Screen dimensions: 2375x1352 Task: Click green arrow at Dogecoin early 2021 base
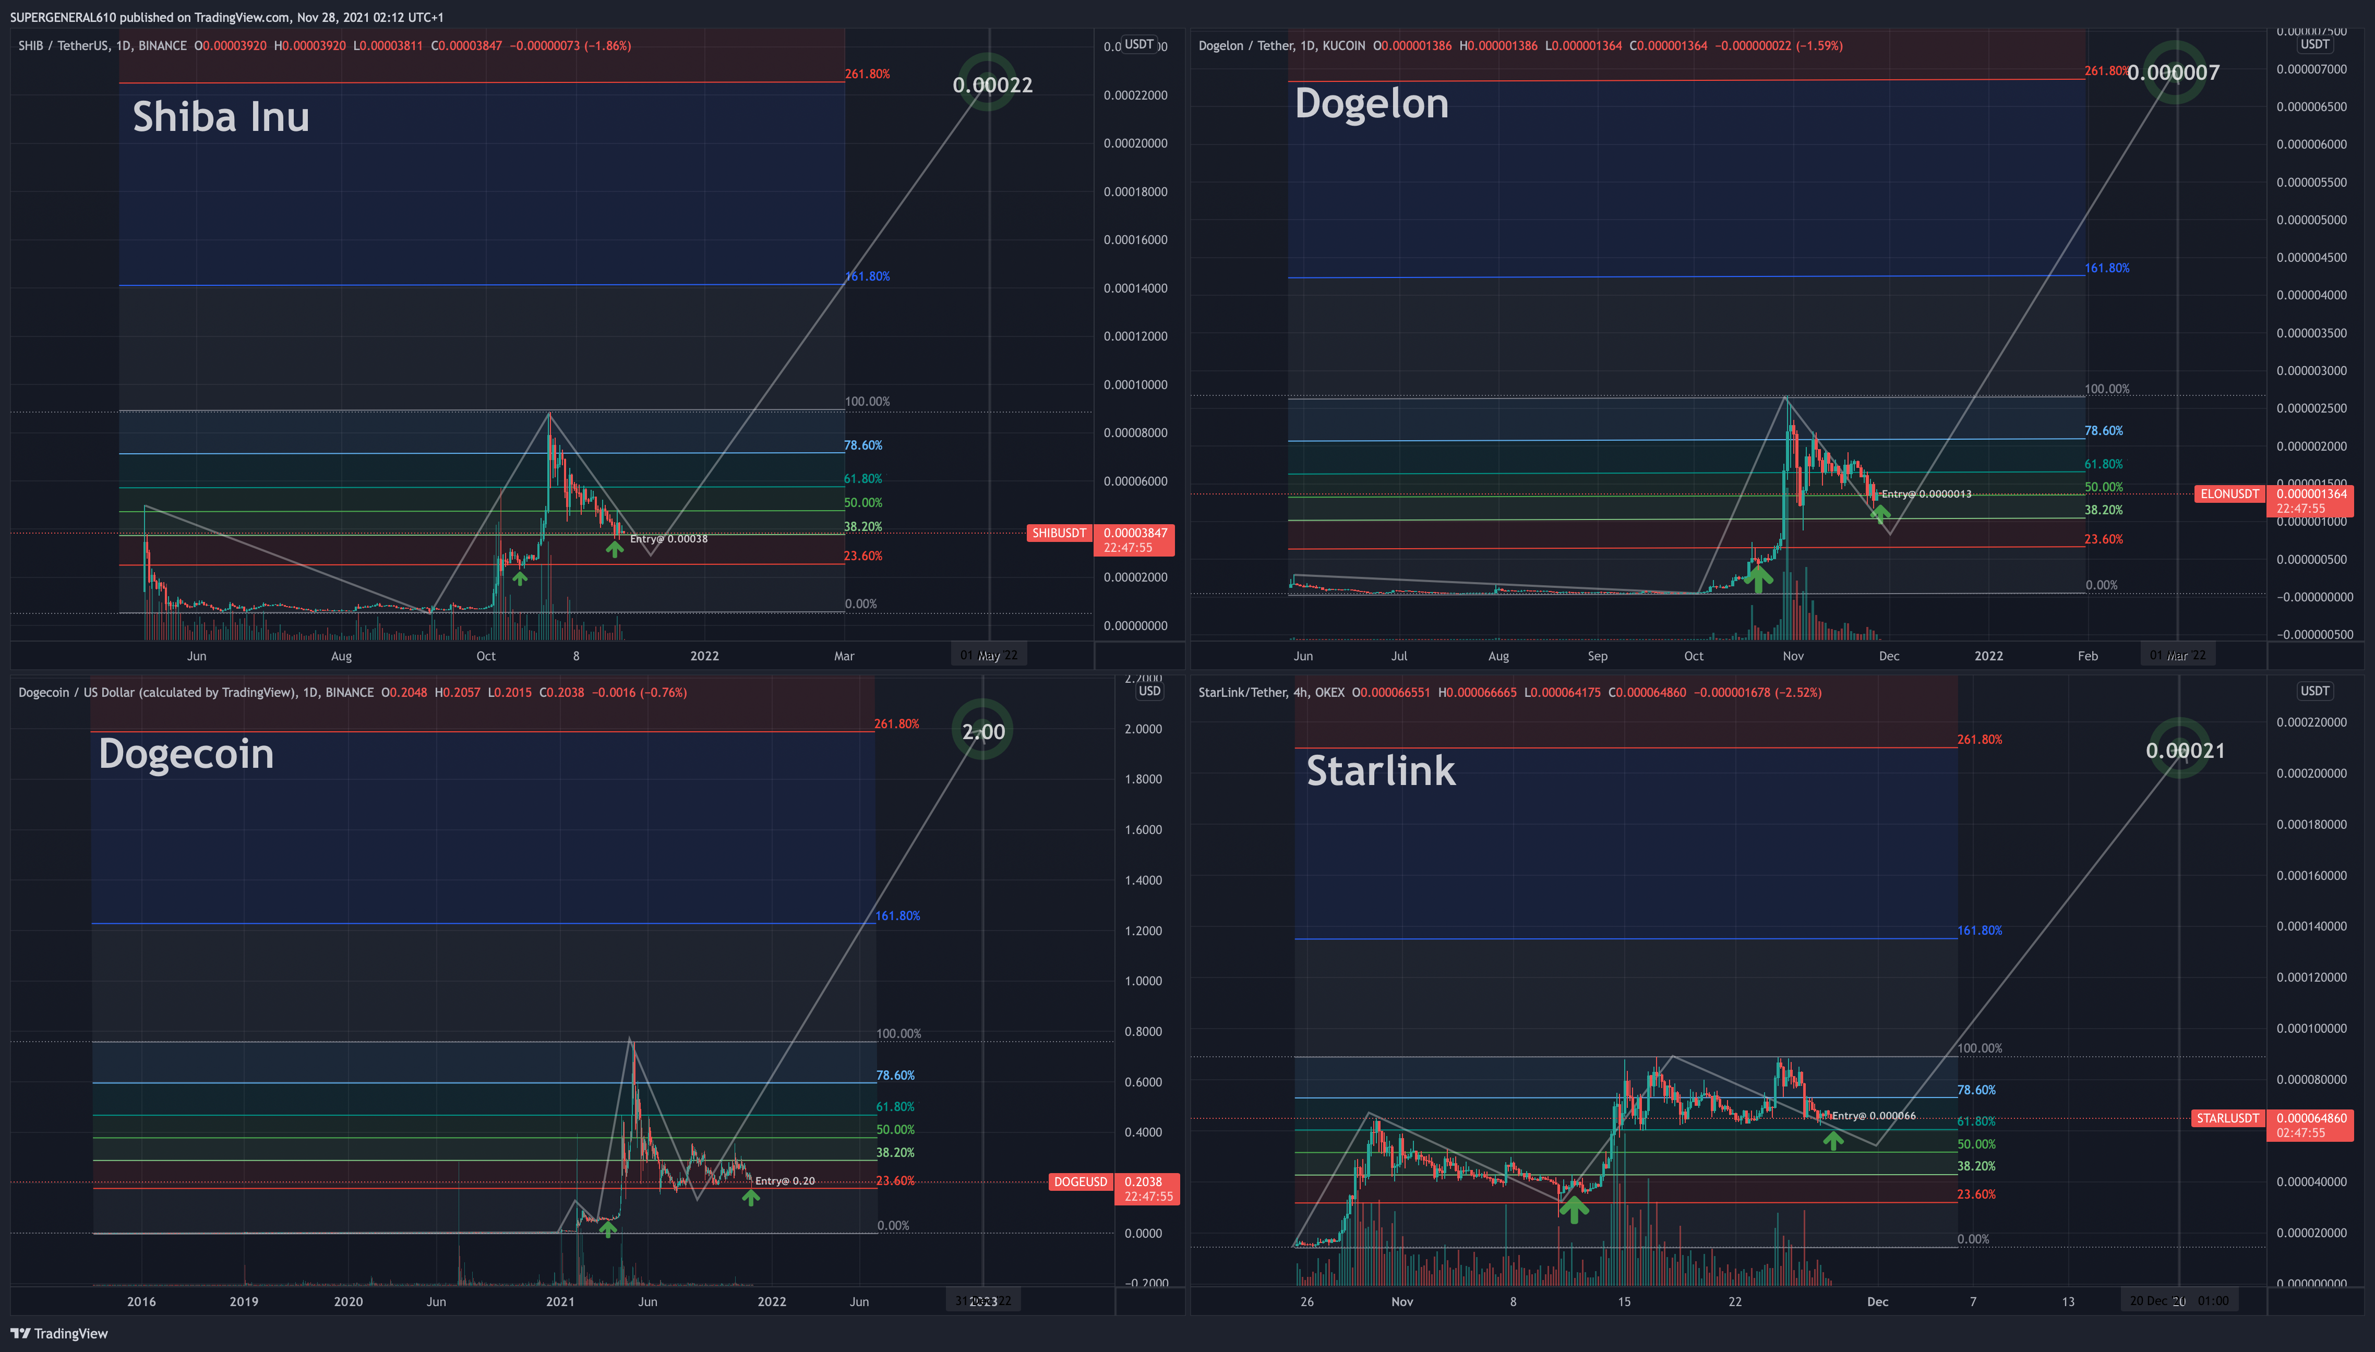tap(606, 1229)
